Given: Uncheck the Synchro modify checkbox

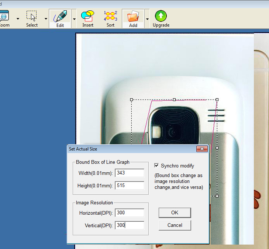Looking at the screenshot, I should [157, 166].
